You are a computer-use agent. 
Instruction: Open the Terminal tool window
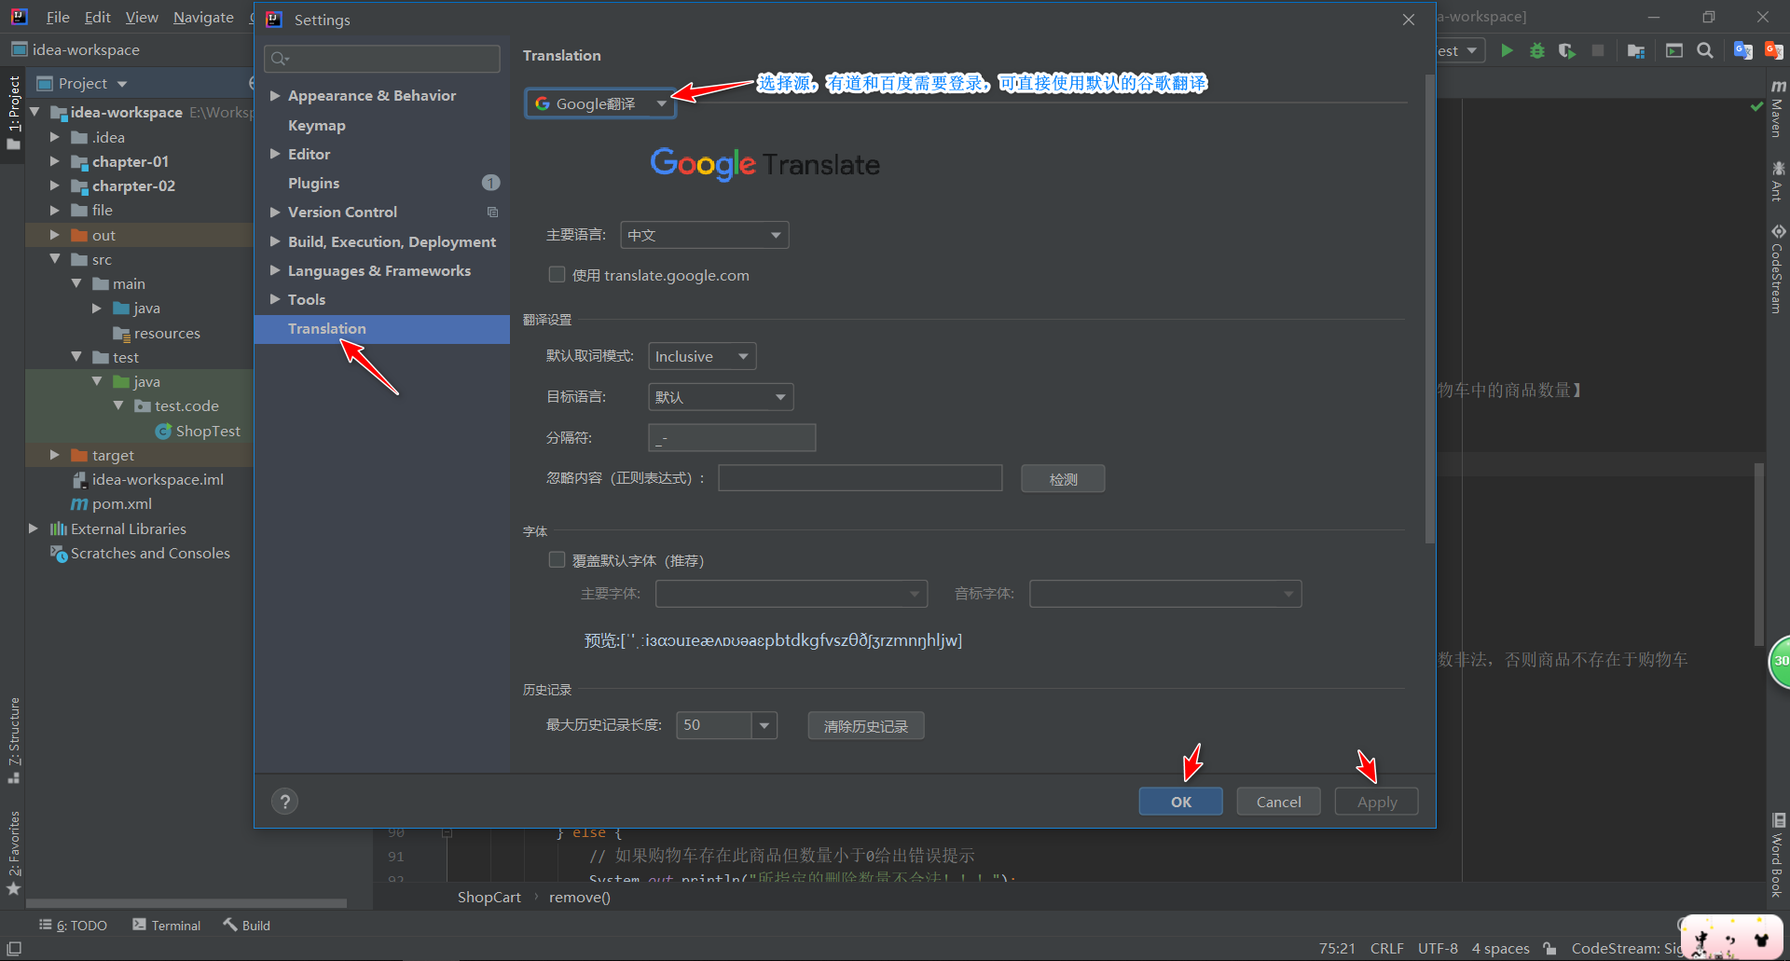coord(167,925)
